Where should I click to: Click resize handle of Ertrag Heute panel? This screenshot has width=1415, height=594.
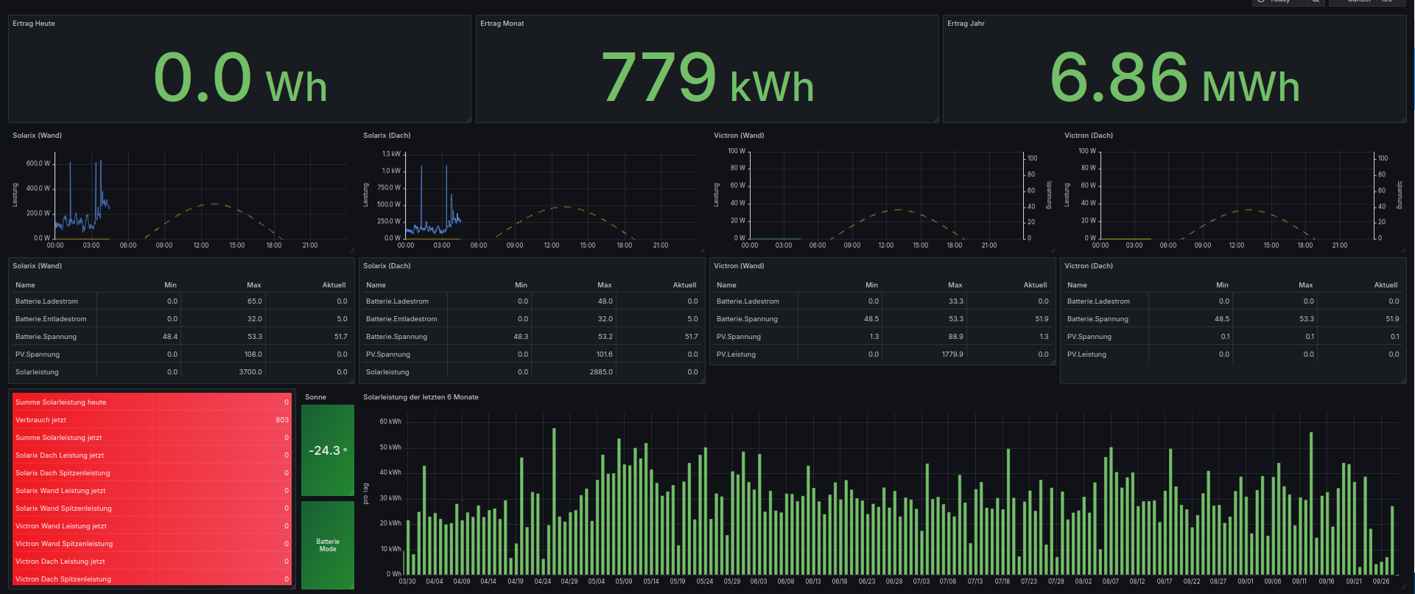click(468, 119)
